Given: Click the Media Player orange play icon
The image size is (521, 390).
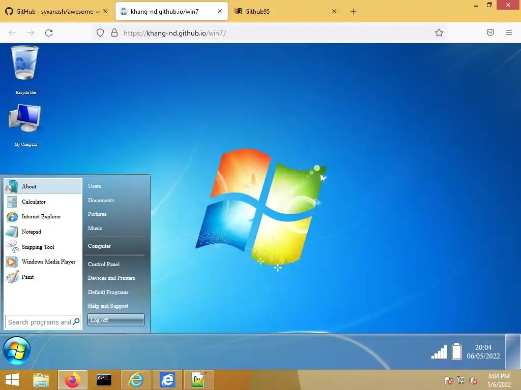Looking at the screenshot, I should [12, 262].
